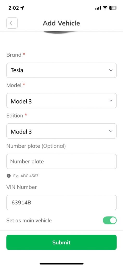Tap the Set as main vehicle label
Screen dimensions: 123x267
click(x=29, y=221)
